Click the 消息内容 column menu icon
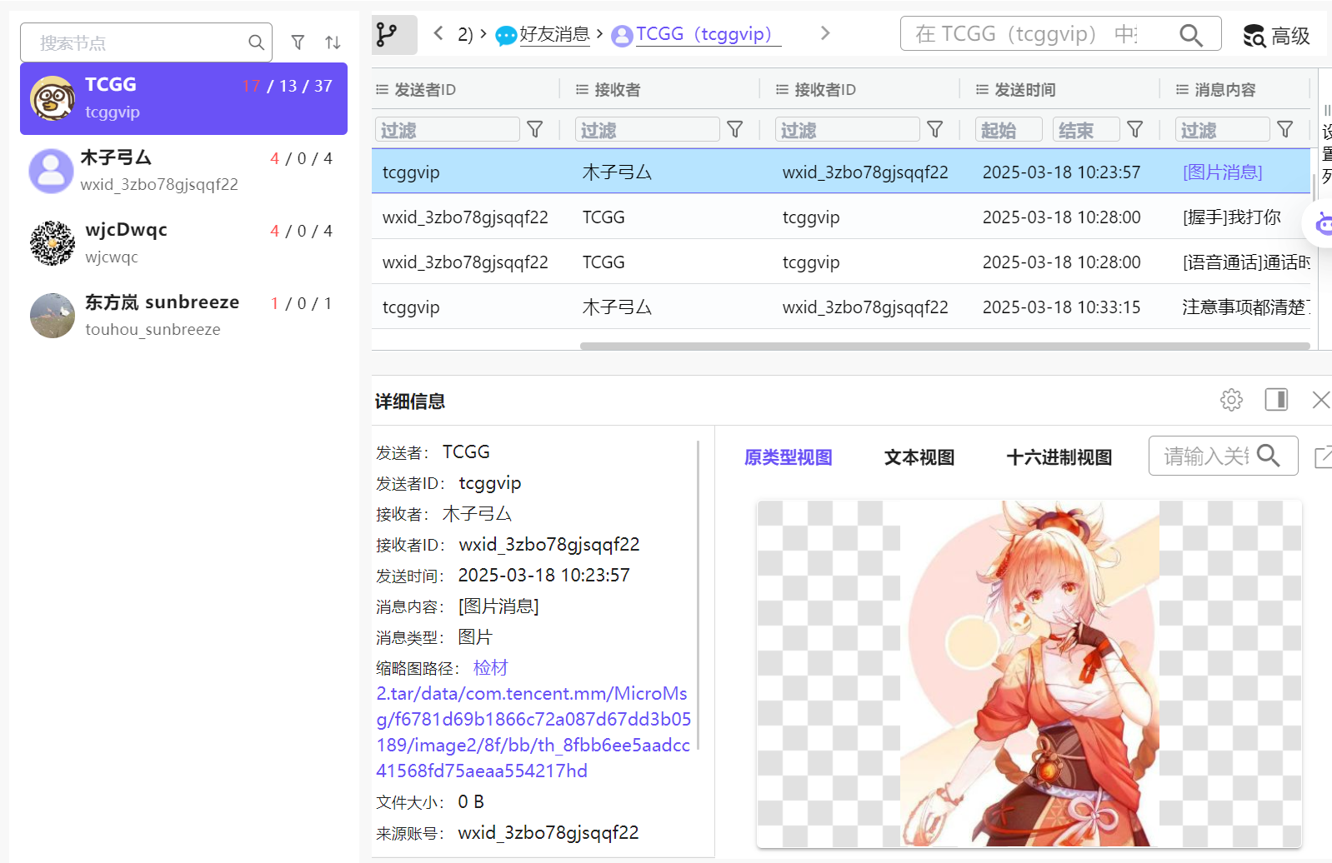Viewport: 1332px width, 863px height. click(x=1183, y=89)
